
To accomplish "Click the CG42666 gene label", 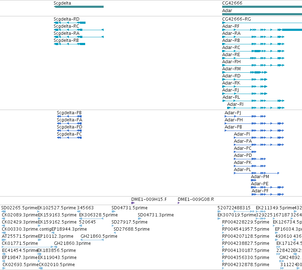I will (232, 3).
